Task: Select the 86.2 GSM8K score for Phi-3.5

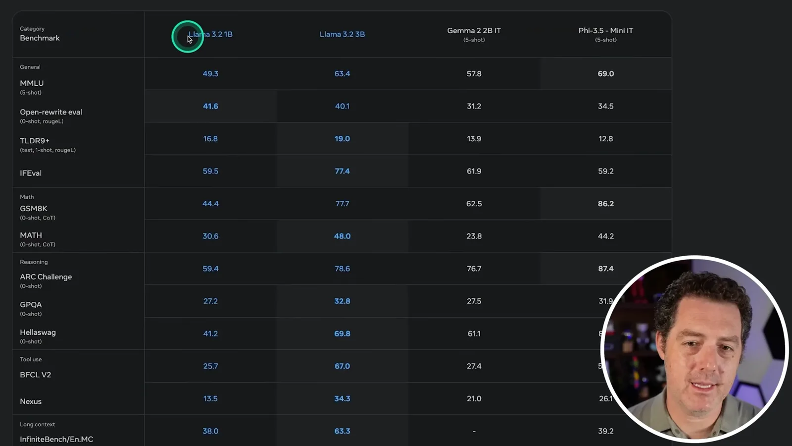Action: coord(605,204)
